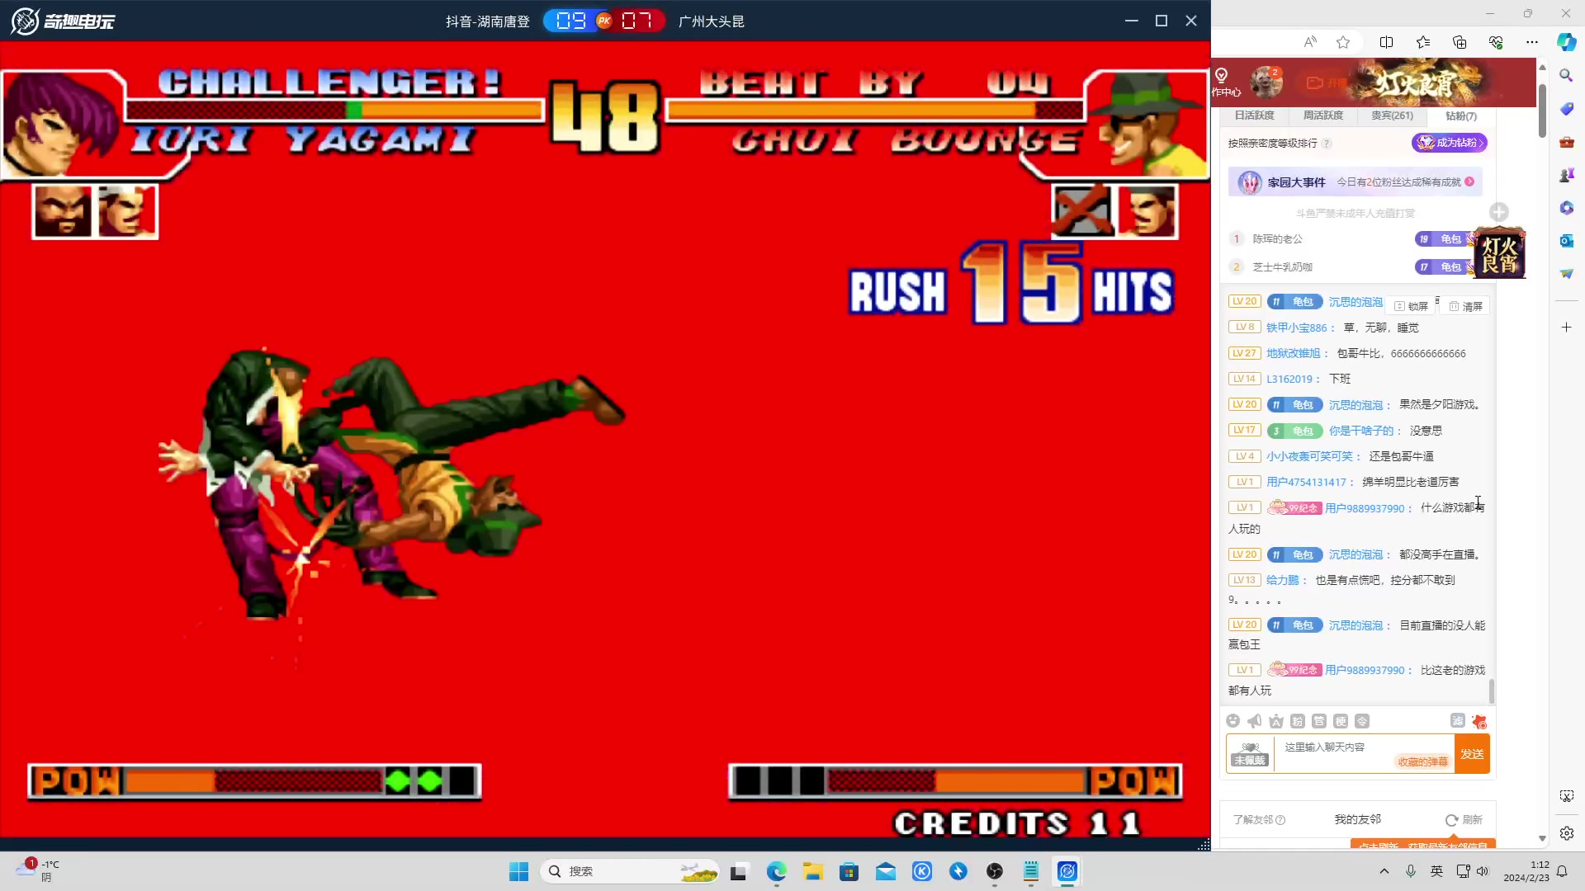The width and height of the screenshot is (1585, 891).
Task: Switch to the 贵宾(261) tab
Action: pos(1392,115)
